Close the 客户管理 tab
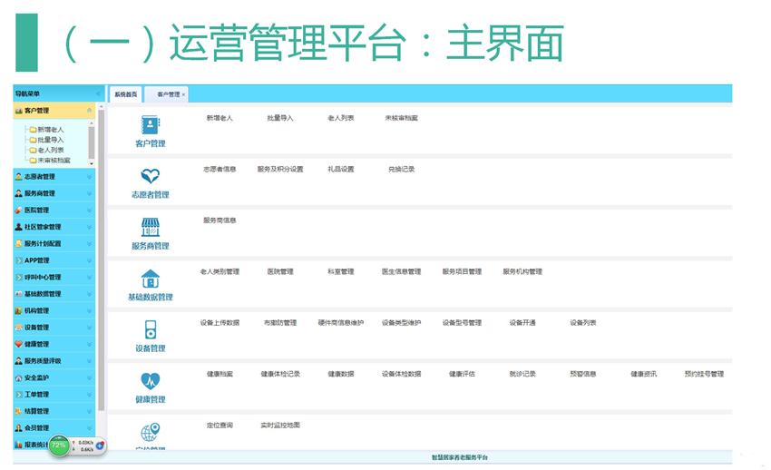Image resolution: width=771 pixels, height=470 pixels. tap(183, 94)
